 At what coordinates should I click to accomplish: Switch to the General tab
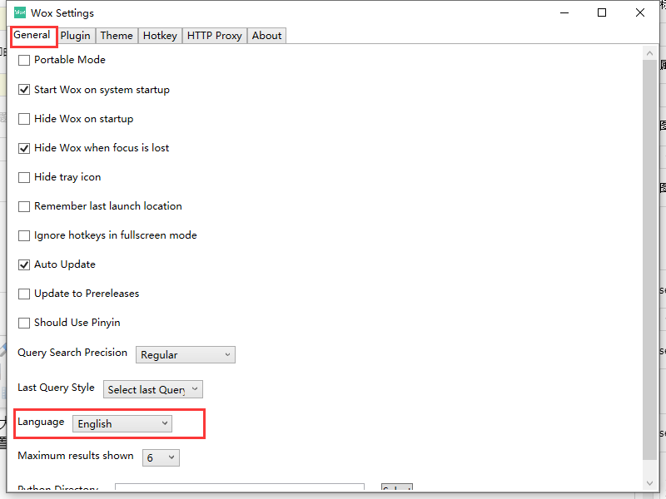[32, 35]
